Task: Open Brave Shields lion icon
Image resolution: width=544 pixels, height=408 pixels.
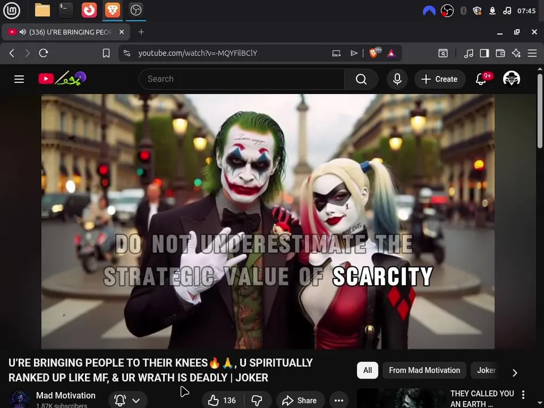Action: click(x=374, y=53)
